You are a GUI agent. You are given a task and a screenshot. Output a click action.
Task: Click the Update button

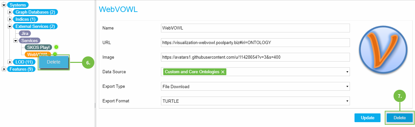pos(367,118)
